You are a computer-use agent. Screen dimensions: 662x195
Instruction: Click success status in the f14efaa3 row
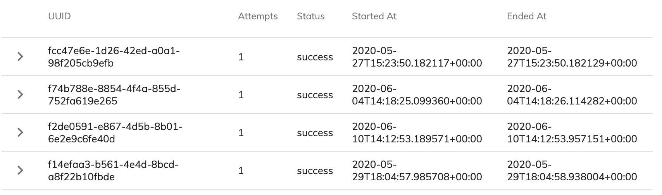(315, 171)
